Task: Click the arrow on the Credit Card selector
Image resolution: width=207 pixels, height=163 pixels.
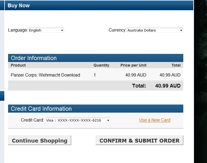Action: pos(108,120)
